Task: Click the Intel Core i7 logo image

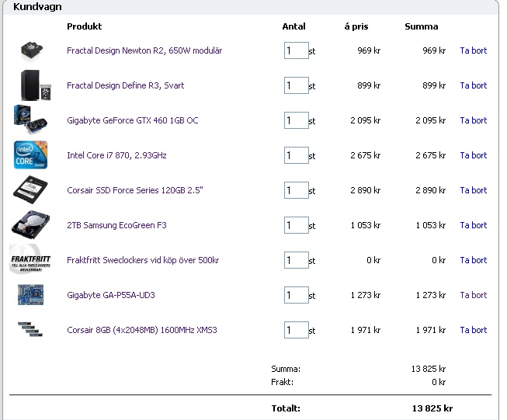Action: pos(30,155)
